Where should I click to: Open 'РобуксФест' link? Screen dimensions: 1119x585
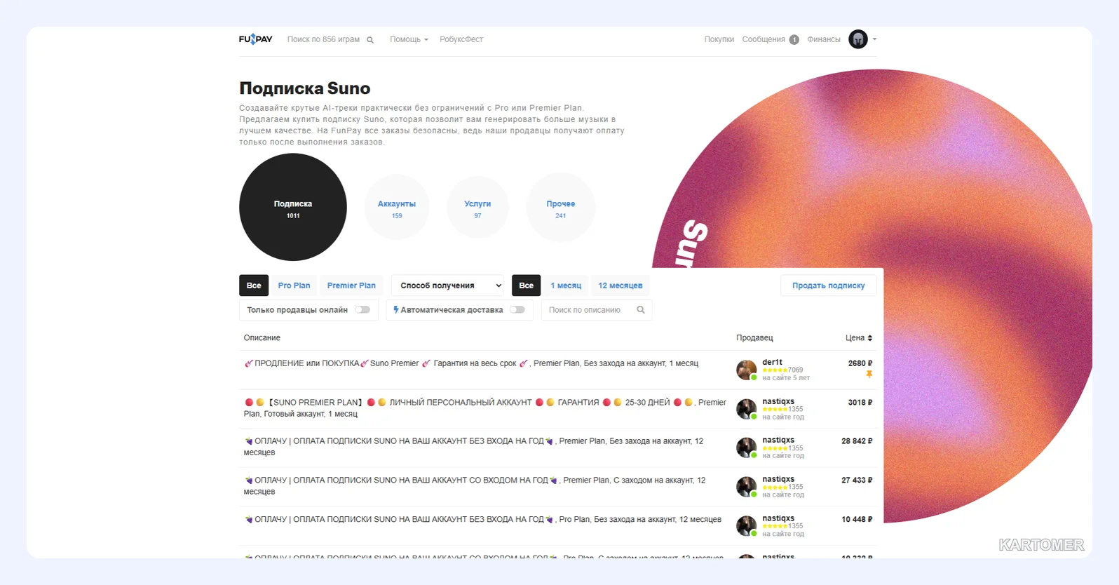pyautogui.click(x=461, y=39)
